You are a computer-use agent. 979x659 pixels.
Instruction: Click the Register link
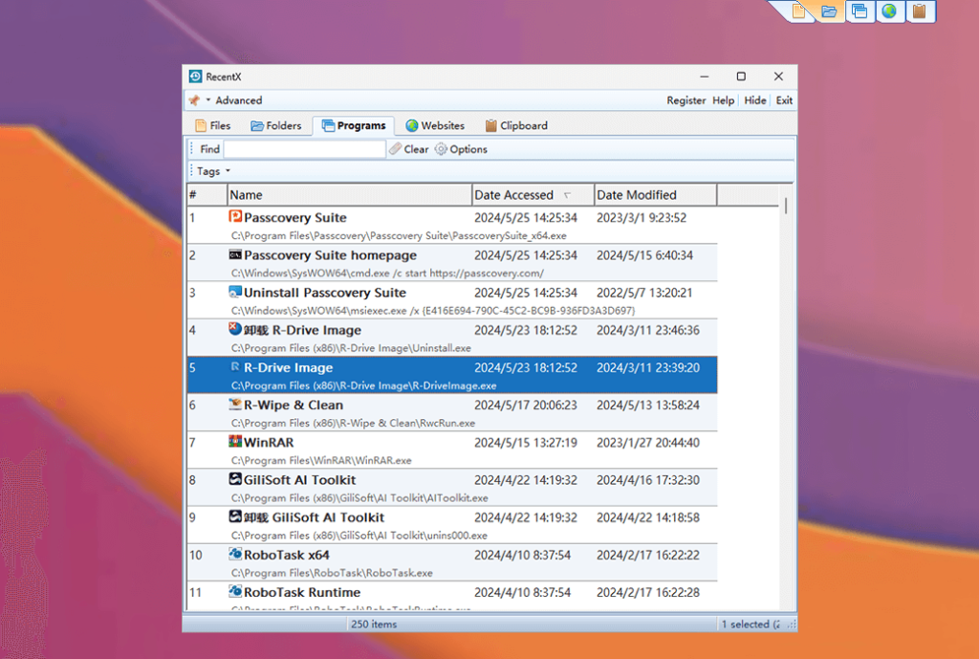[x=685, y=100]
